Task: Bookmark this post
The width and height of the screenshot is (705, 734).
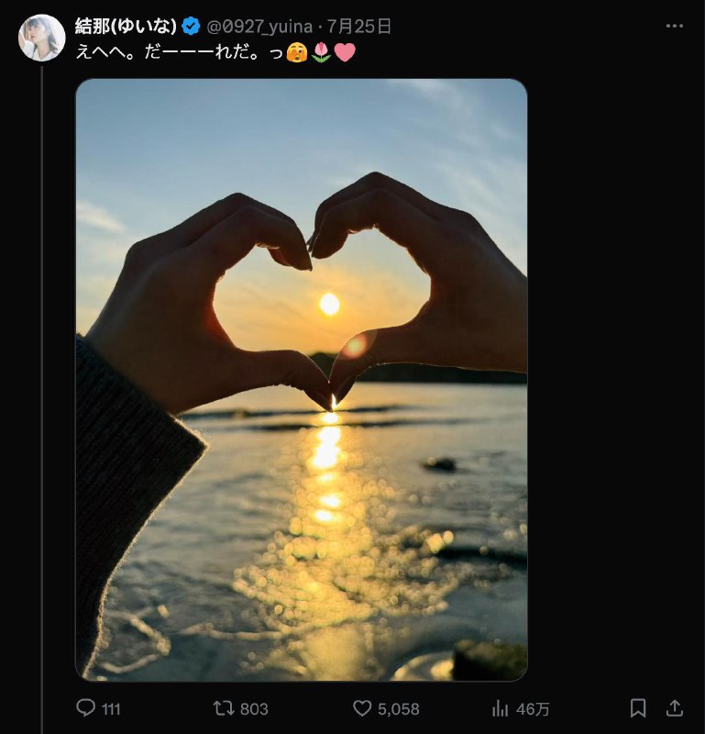Action: click(x=638, y=708)
